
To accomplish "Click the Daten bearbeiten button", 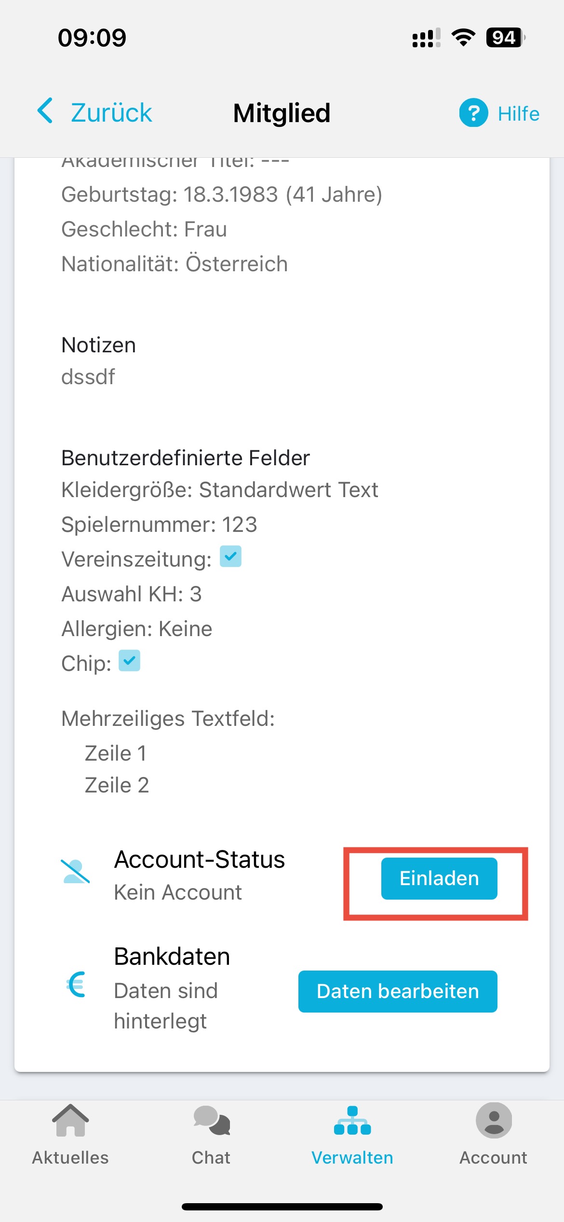I will coord(398,991).
